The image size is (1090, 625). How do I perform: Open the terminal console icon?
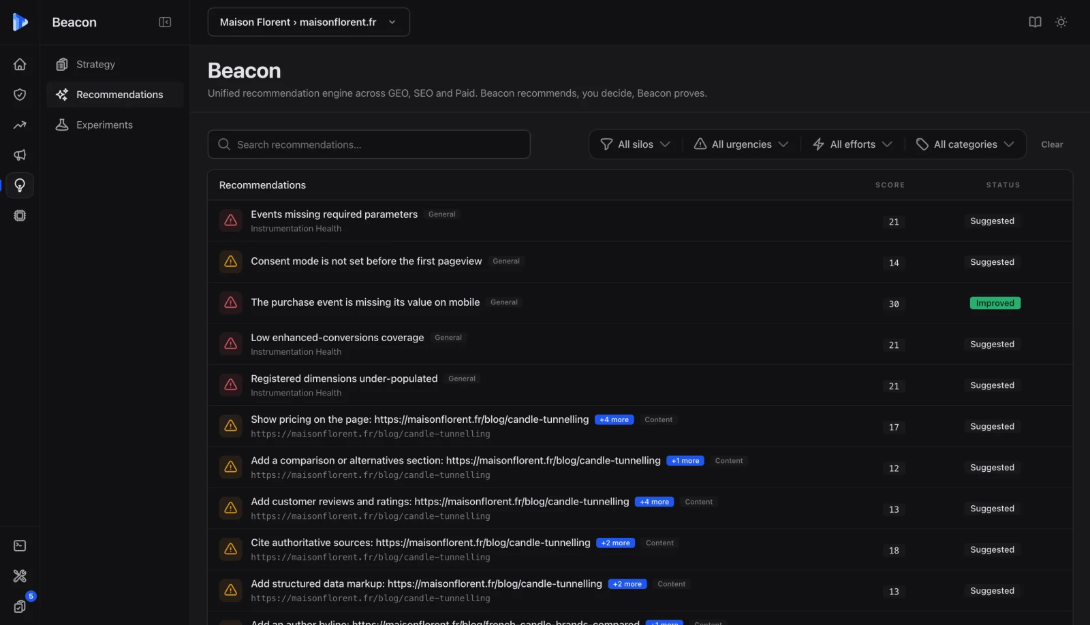coord(20,545)
